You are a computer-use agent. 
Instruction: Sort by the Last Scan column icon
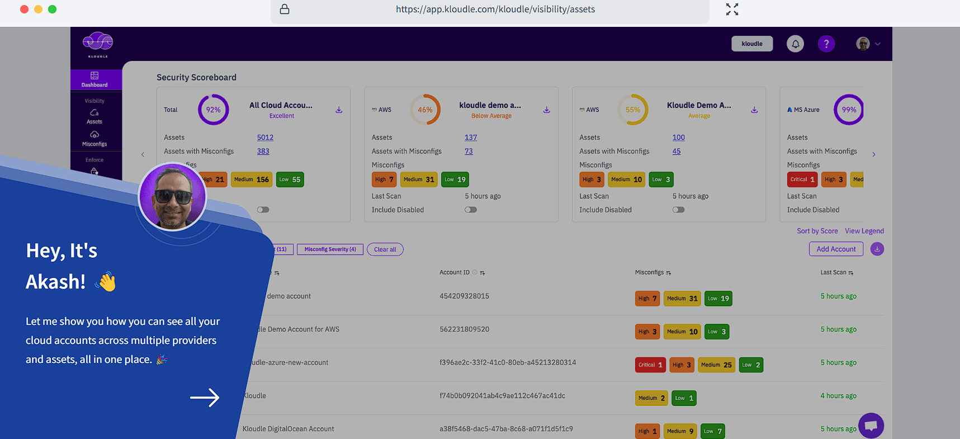tap(851, 273)
